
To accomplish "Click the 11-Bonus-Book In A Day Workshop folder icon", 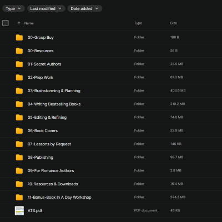I will point(19,198).
